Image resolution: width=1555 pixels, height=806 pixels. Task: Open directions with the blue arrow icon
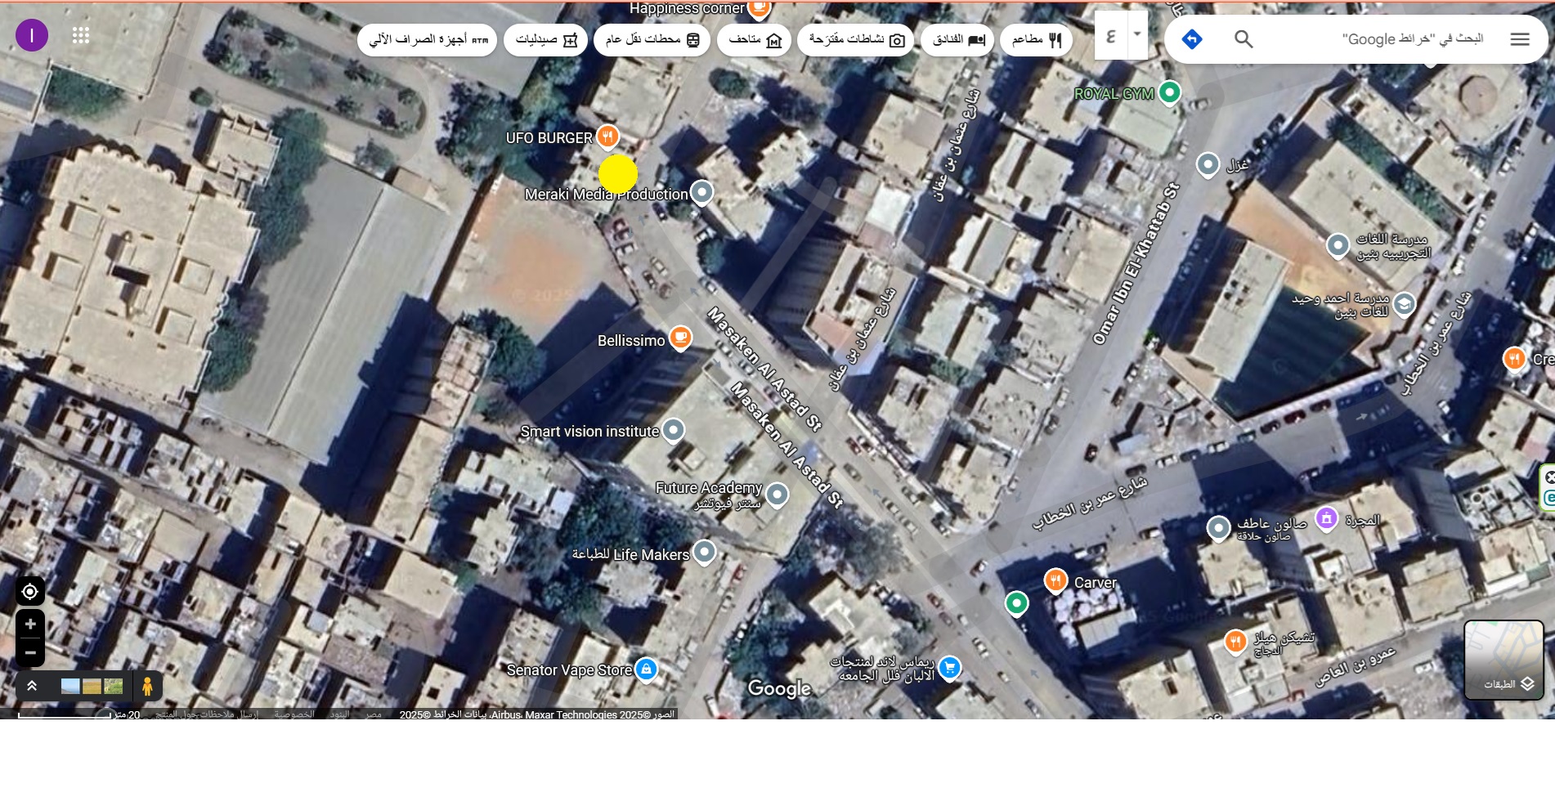tap(1192, 39)
